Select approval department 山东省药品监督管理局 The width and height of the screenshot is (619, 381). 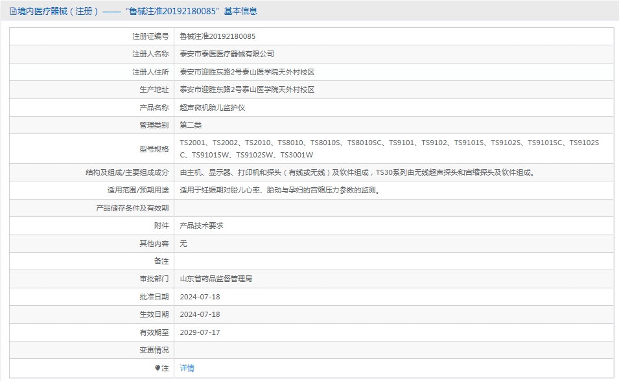click(216, 279)
